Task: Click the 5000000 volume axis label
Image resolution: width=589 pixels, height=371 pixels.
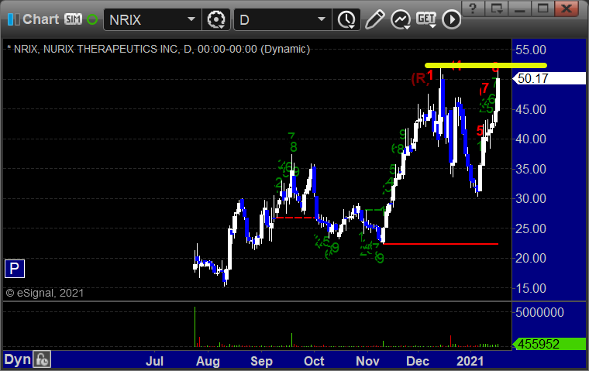Action: pos(539,312)
